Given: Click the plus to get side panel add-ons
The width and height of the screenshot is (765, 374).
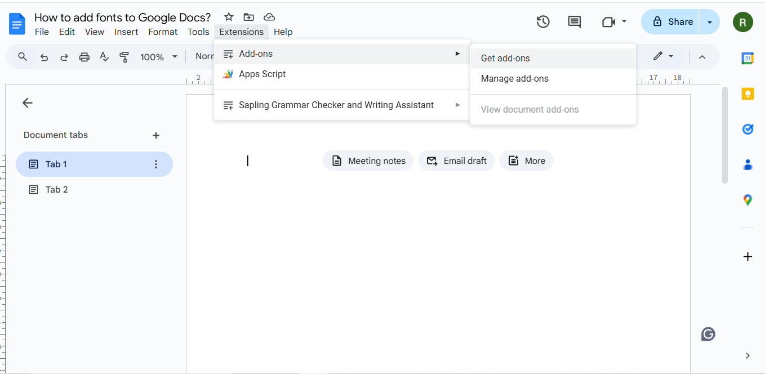Looking at the screenshot, I should [748, 257].
